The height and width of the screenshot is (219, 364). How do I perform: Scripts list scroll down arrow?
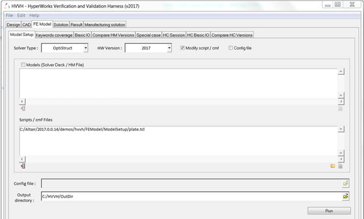pyautogui.click(x=341, y=153)
